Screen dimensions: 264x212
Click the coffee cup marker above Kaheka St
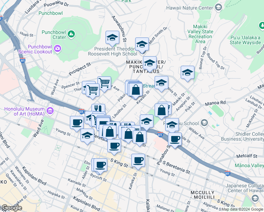pos(138,161)
